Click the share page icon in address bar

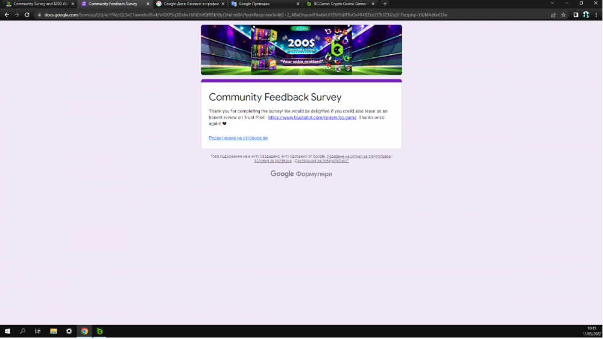click(553, 14)
